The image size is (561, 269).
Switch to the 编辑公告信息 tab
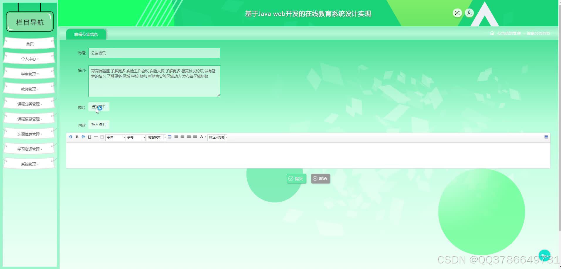[x=86, y=34]
